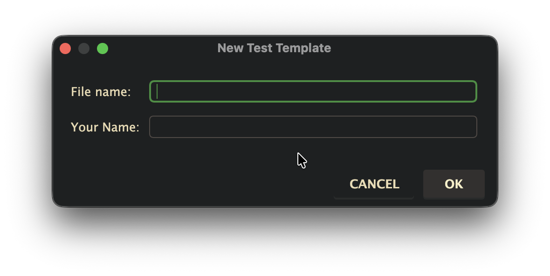Place cursor in the green-outlined input box
This screenshot has width=550, height=276.
[x=313, y=91]
